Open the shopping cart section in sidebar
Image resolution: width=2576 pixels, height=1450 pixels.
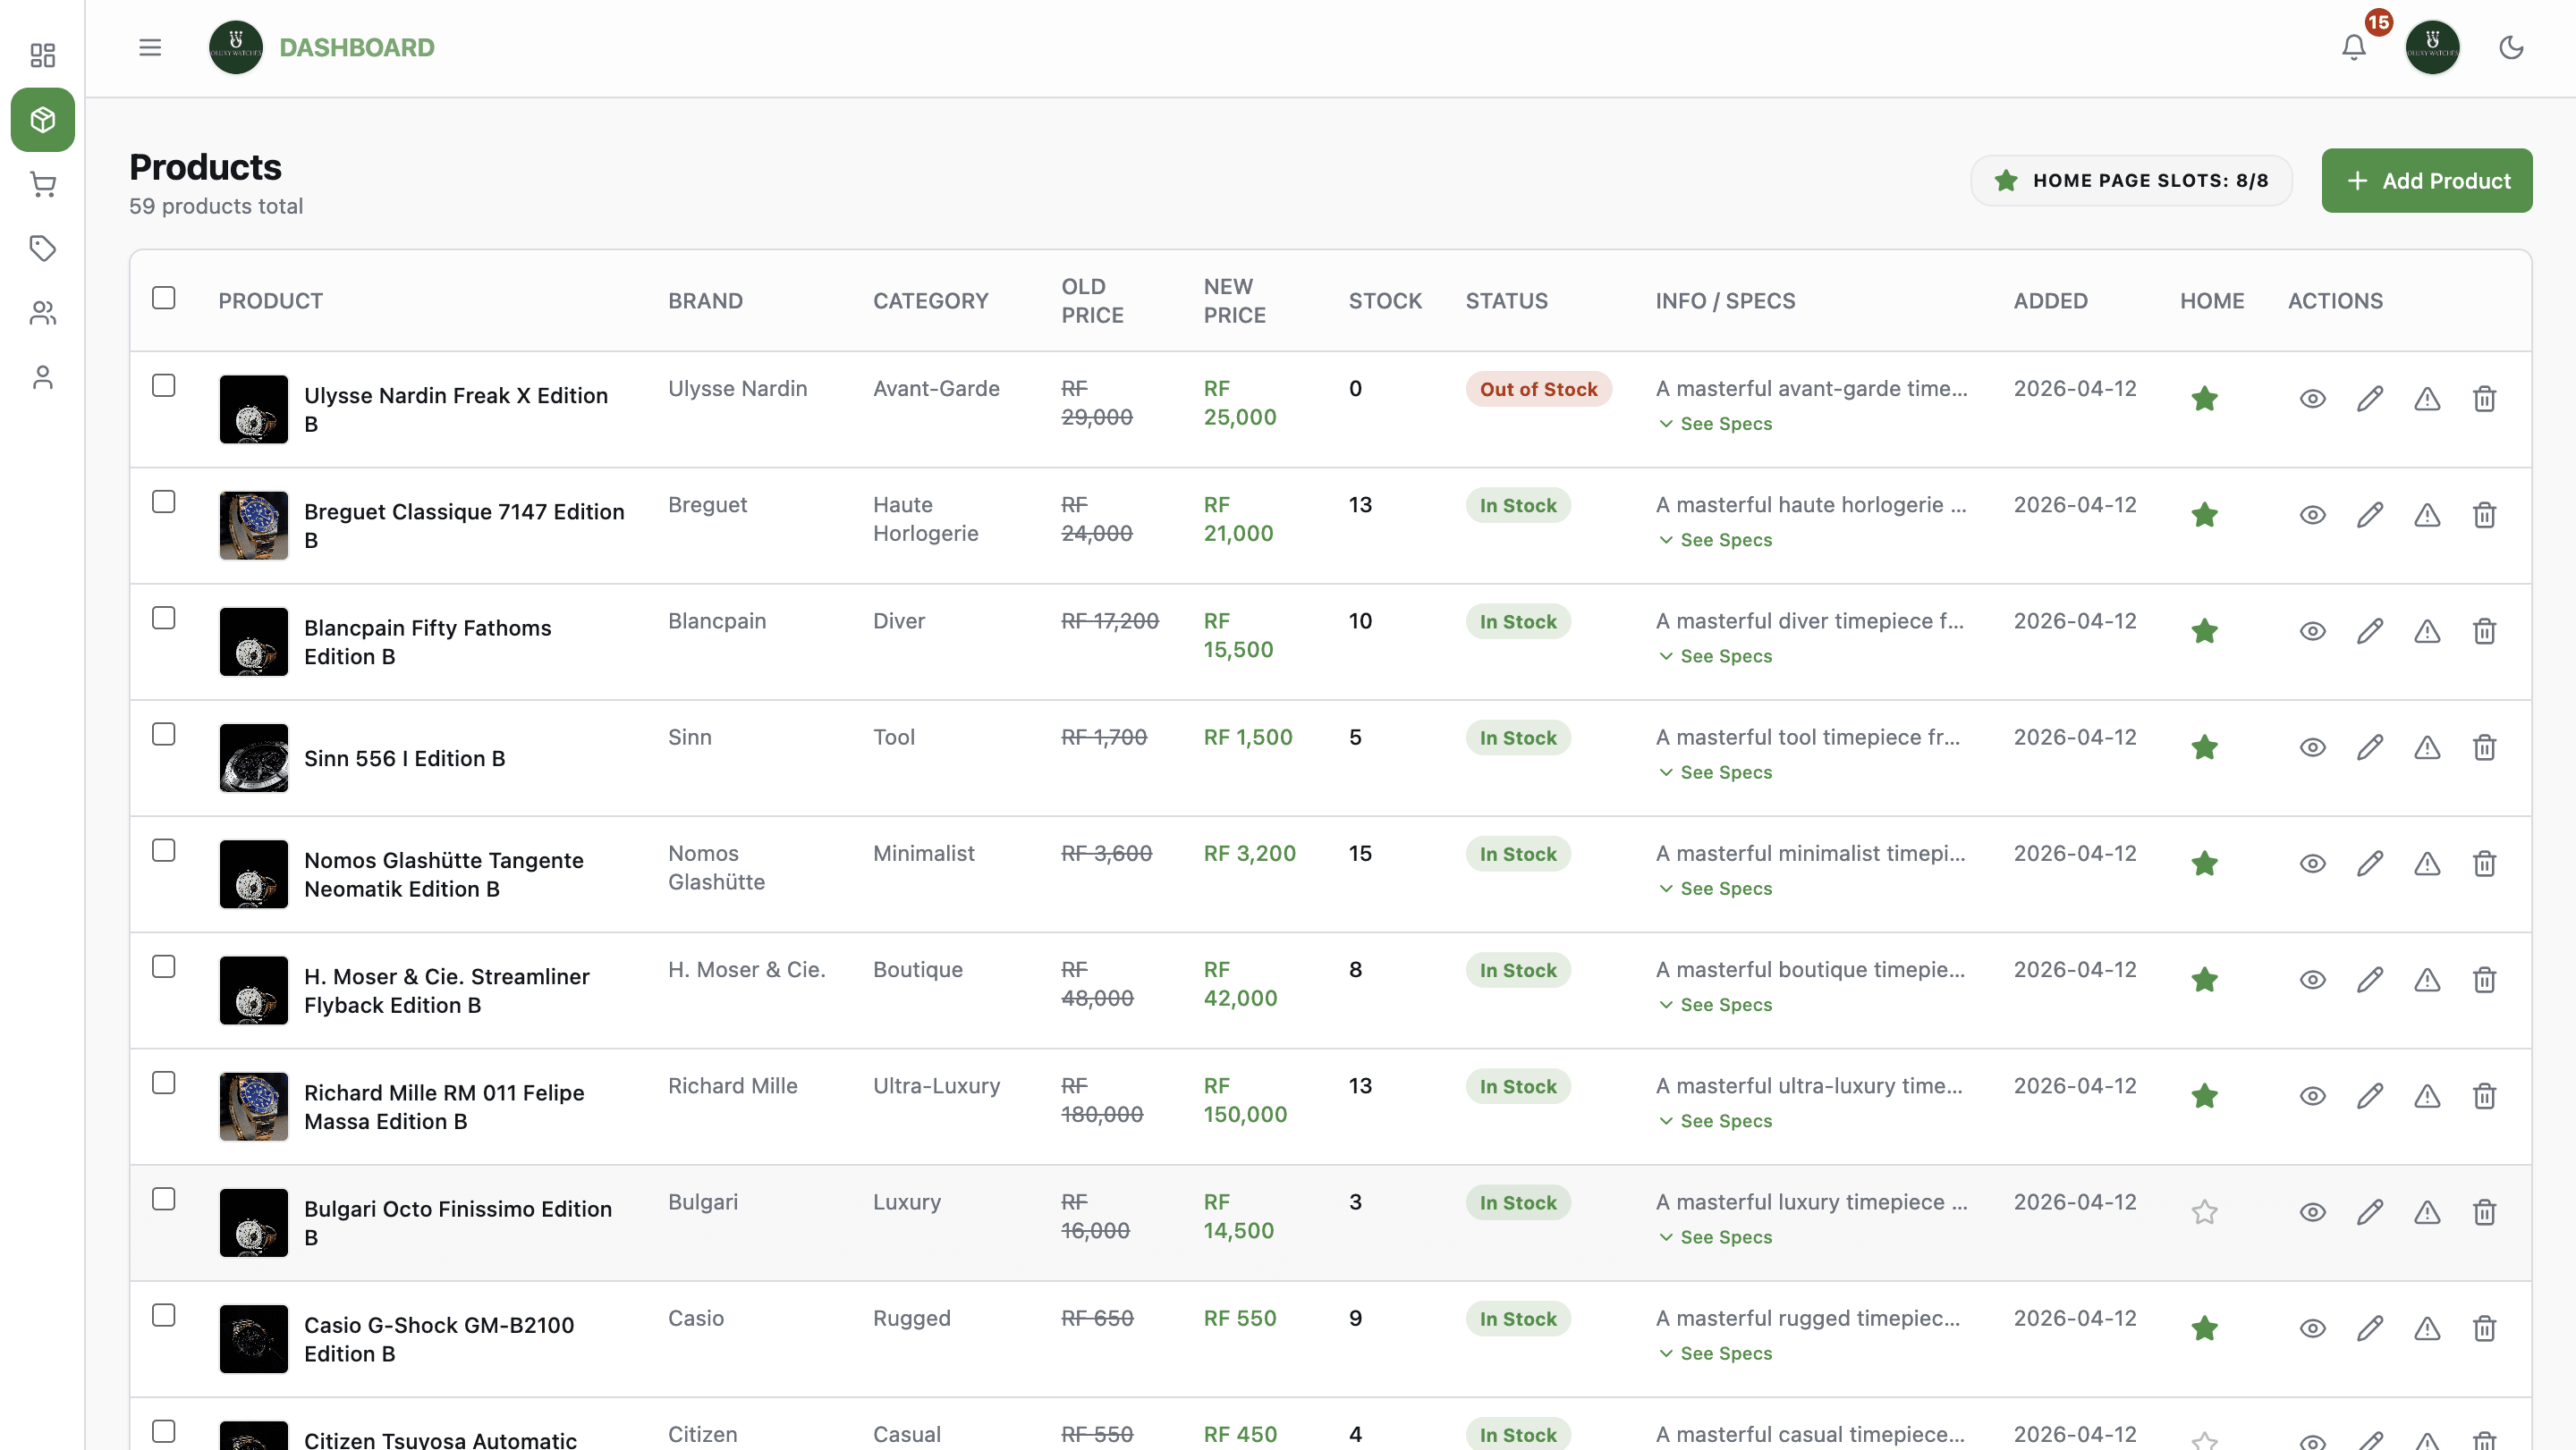42,184
